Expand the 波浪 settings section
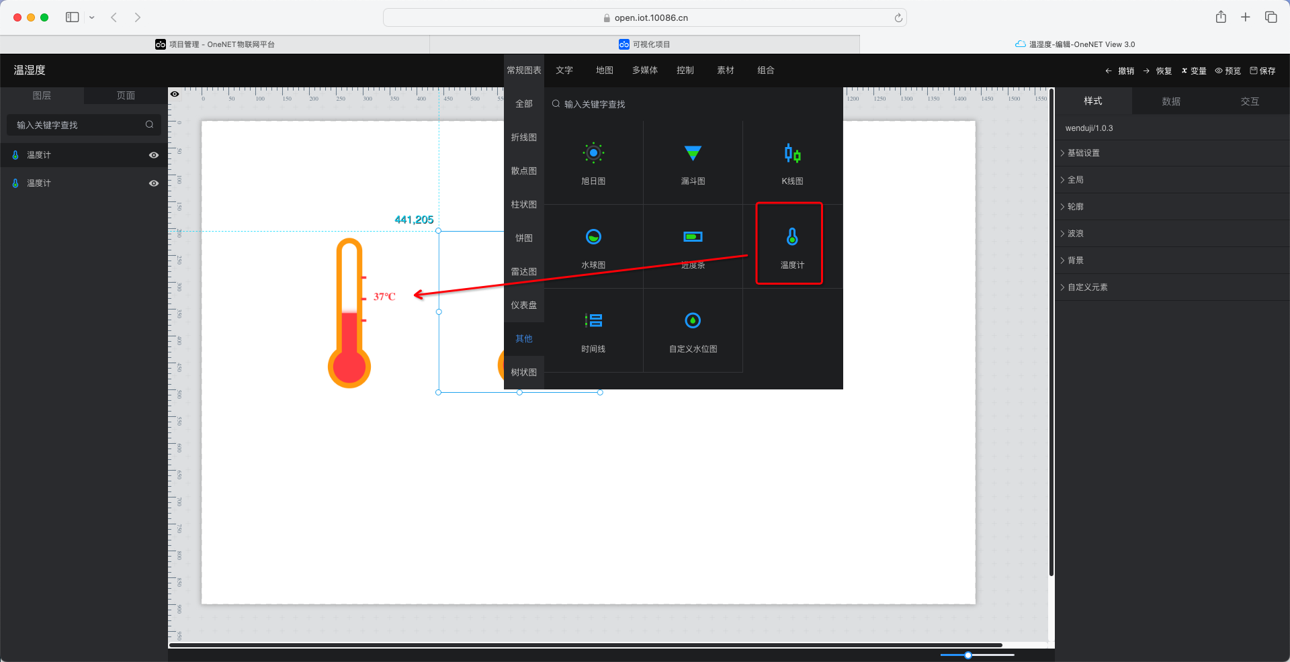 click(1075, 234)
